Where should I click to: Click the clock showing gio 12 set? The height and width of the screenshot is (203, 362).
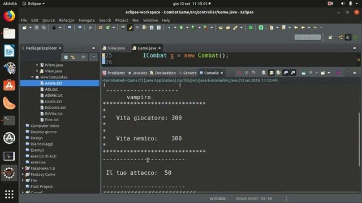coord(192,4)
